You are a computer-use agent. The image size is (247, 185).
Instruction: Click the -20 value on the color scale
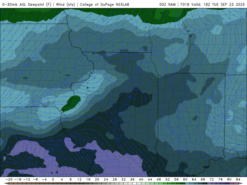(9, 179)
